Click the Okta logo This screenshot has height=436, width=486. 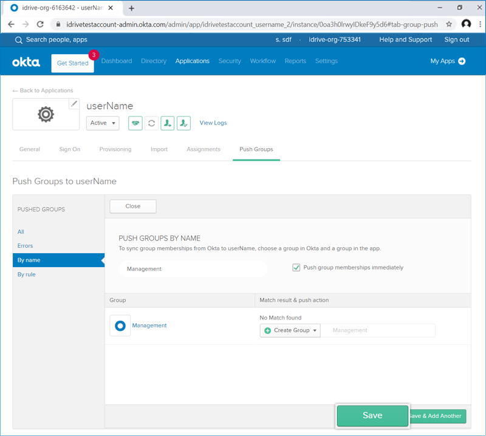[x=26, y=62]
